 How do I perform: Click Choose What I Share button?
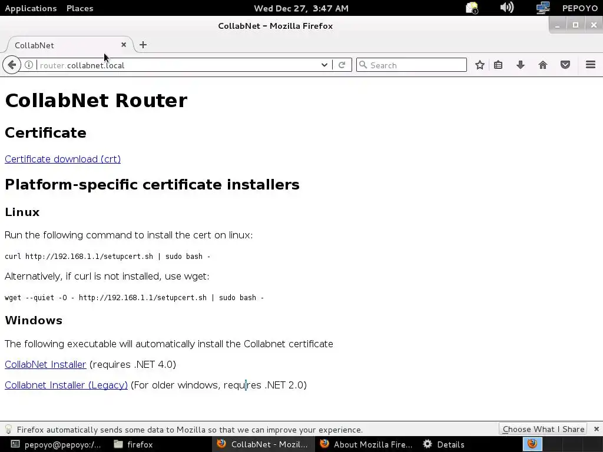click(544, 429)
